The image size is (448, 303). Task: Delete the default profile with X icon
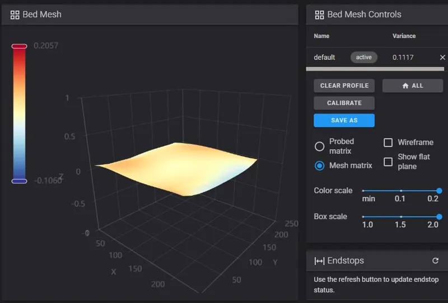[x=442, y=58]
